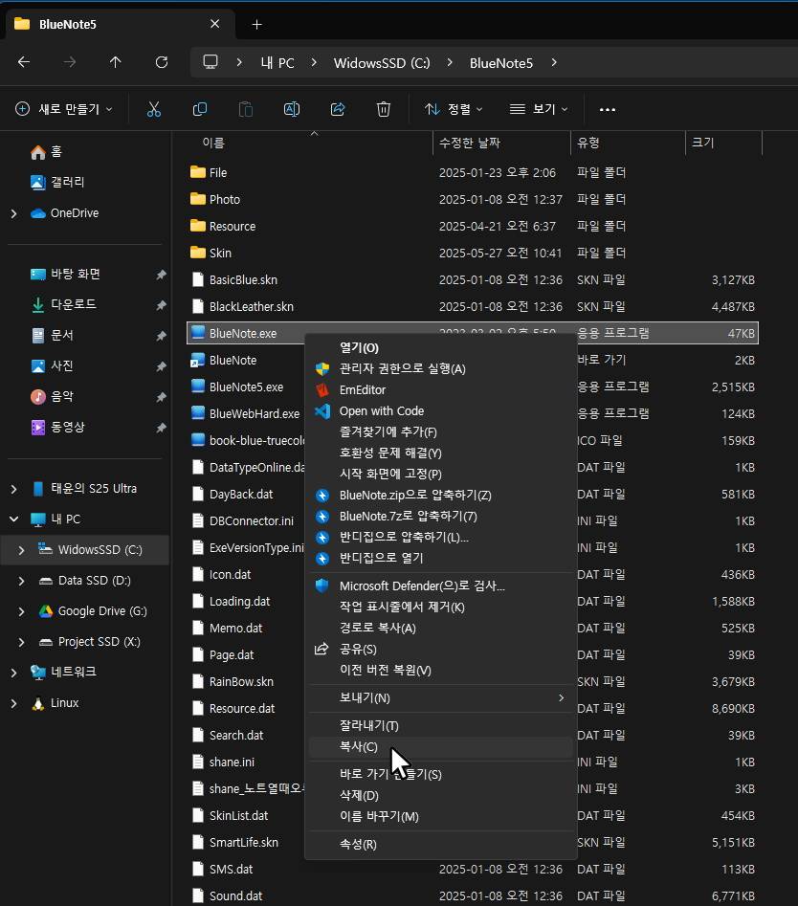Open 다운로드 quick access folder

click(63, 304)
